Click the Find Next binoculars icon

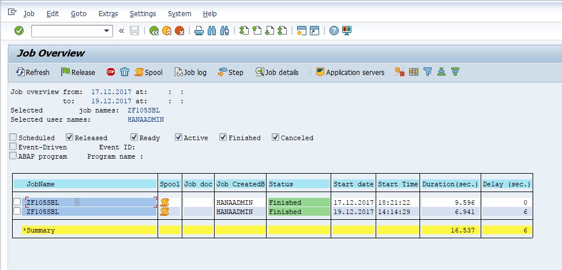coord(224,31)
